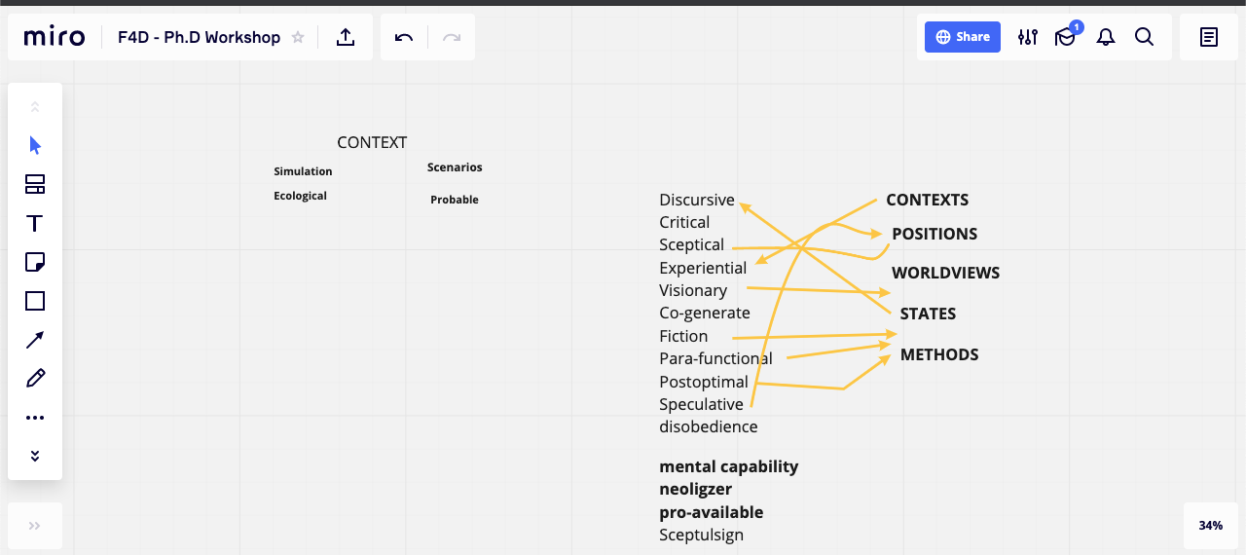Undo the last action
Screen dimensions: 1246x555
404,37
